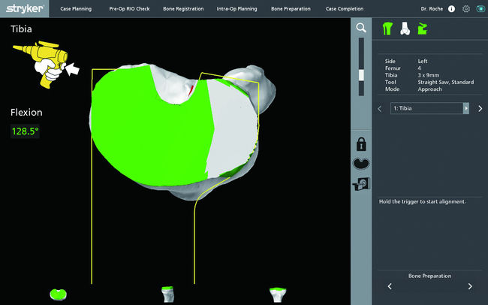Open the info icon beside Dr. Roche
The width and height of the screenshot is (488, 305).
[451, 9]
